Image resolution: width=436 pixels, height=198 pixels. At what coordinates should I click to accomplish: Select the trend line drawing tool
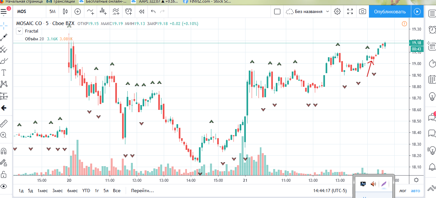click(x=4, y=38)
